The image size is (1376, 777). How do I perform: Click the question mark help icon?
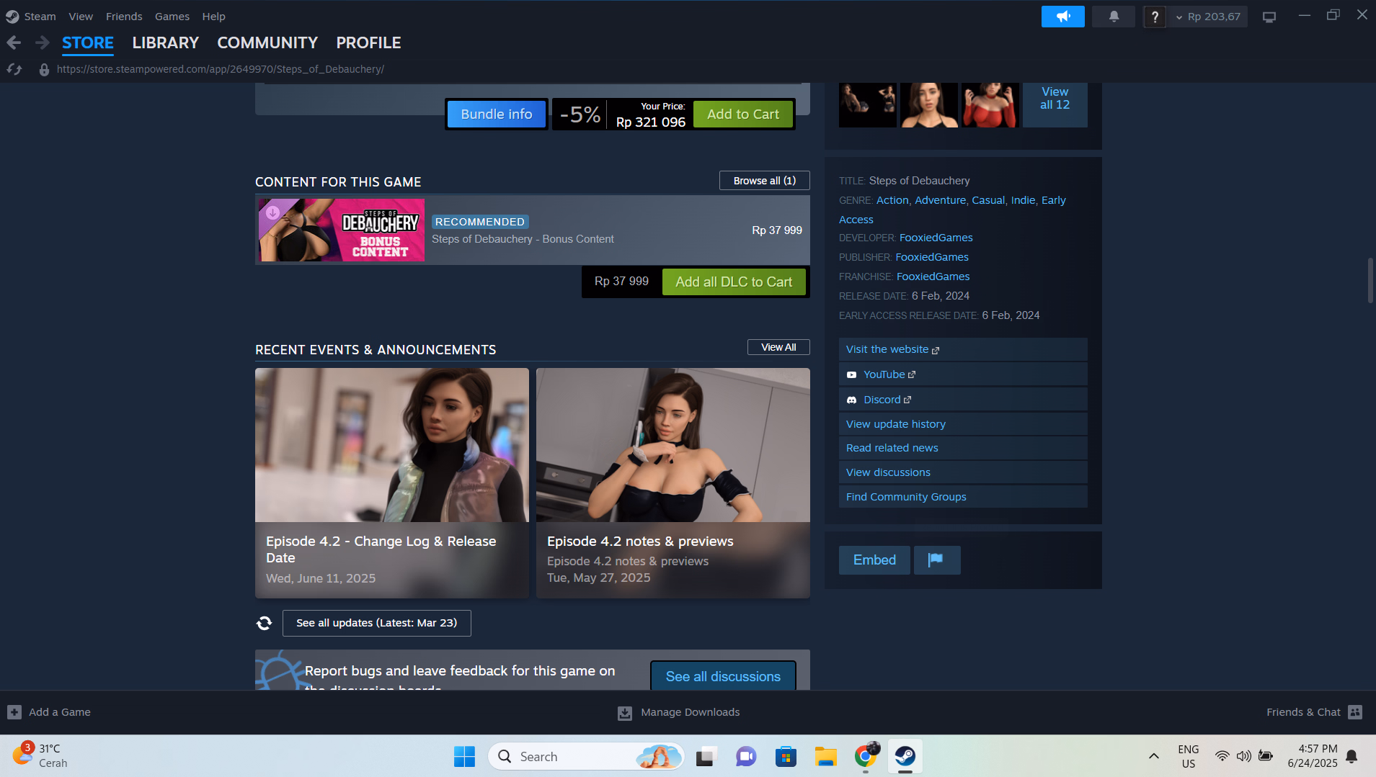[x=1155, y=16]
